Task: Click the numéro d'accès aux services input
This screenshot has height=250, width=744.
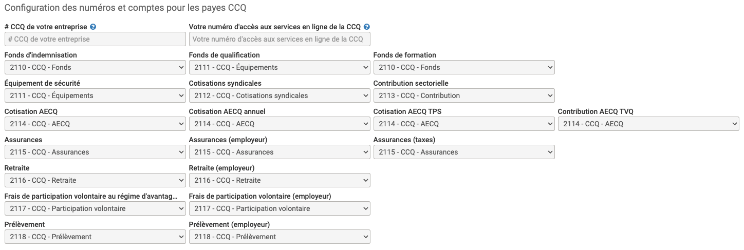Action: click(x=280, y=39)
